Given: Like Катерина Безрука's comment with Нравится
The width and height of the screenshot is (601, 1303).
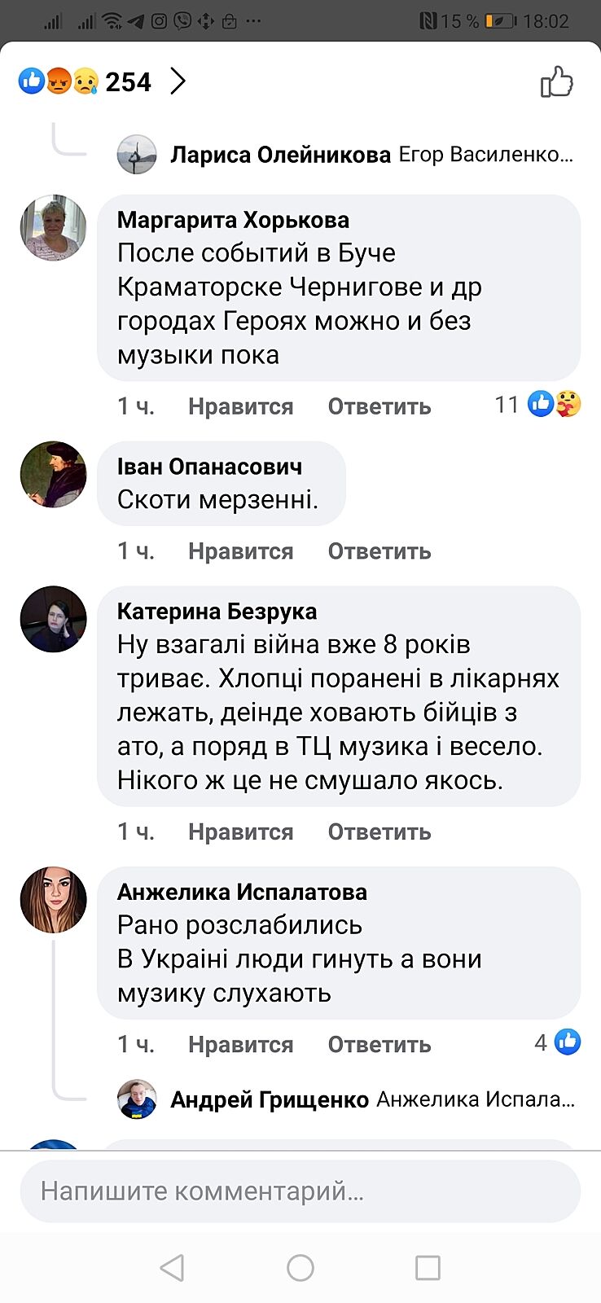Looking at the screenshot, I should (x=240, y=831).
